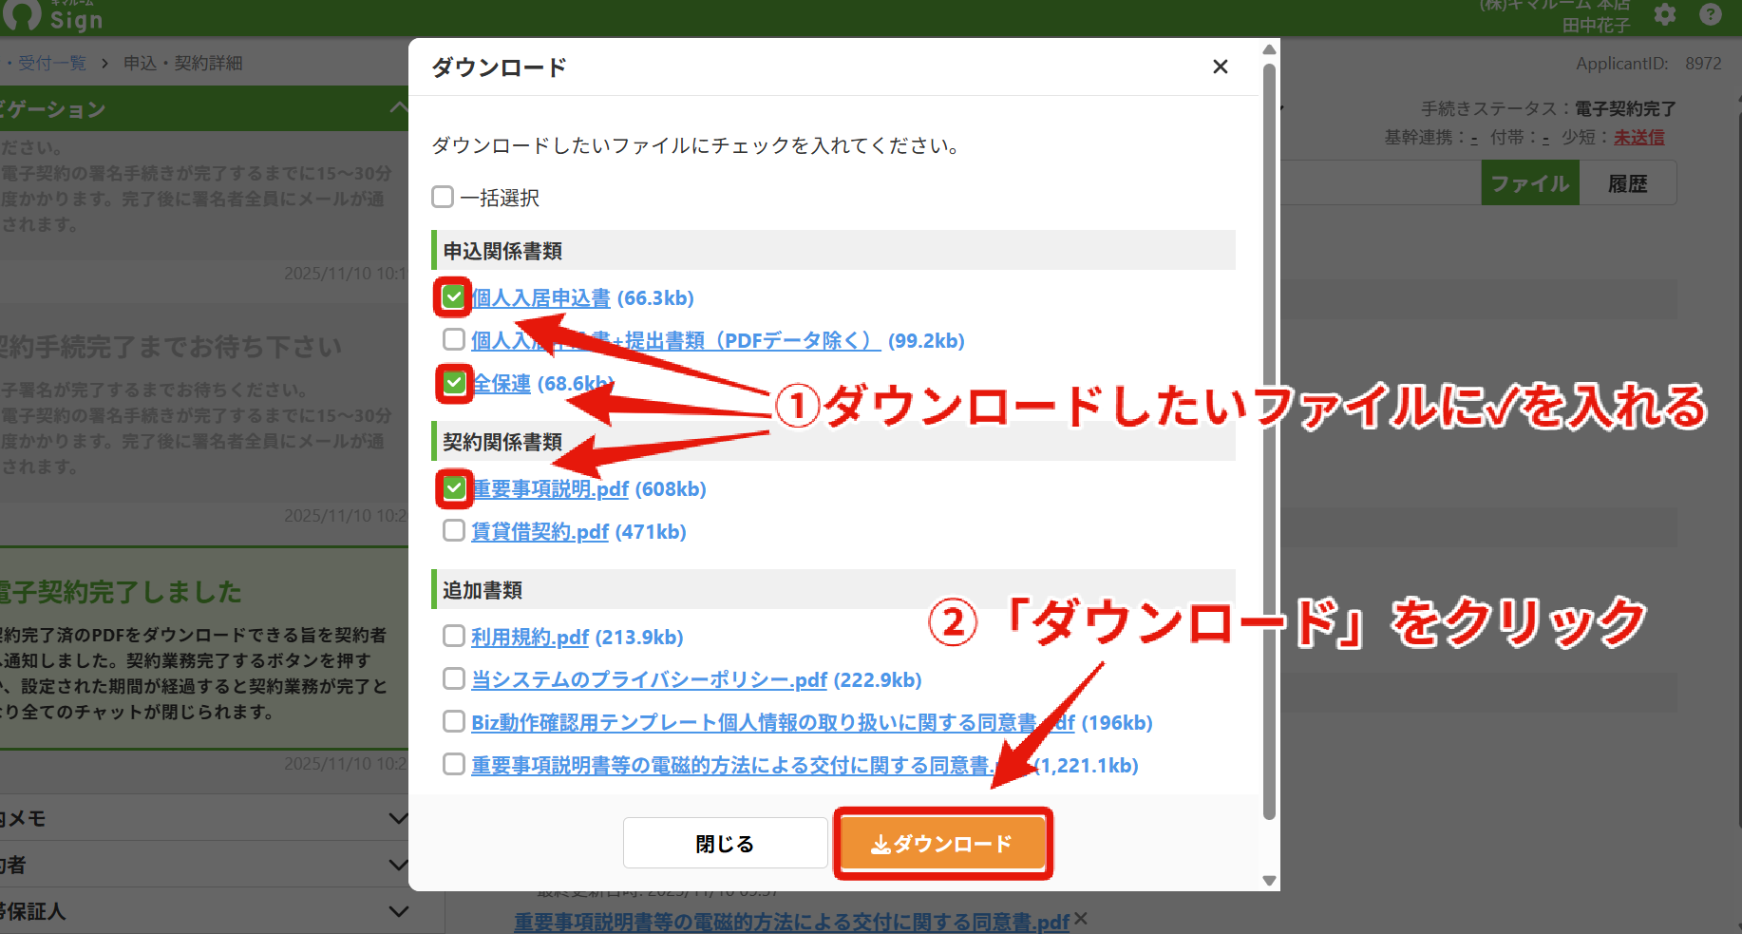Click the 申込関係書類 section header
Viewport: 1742px width, 934px height.
pos(833,250)
